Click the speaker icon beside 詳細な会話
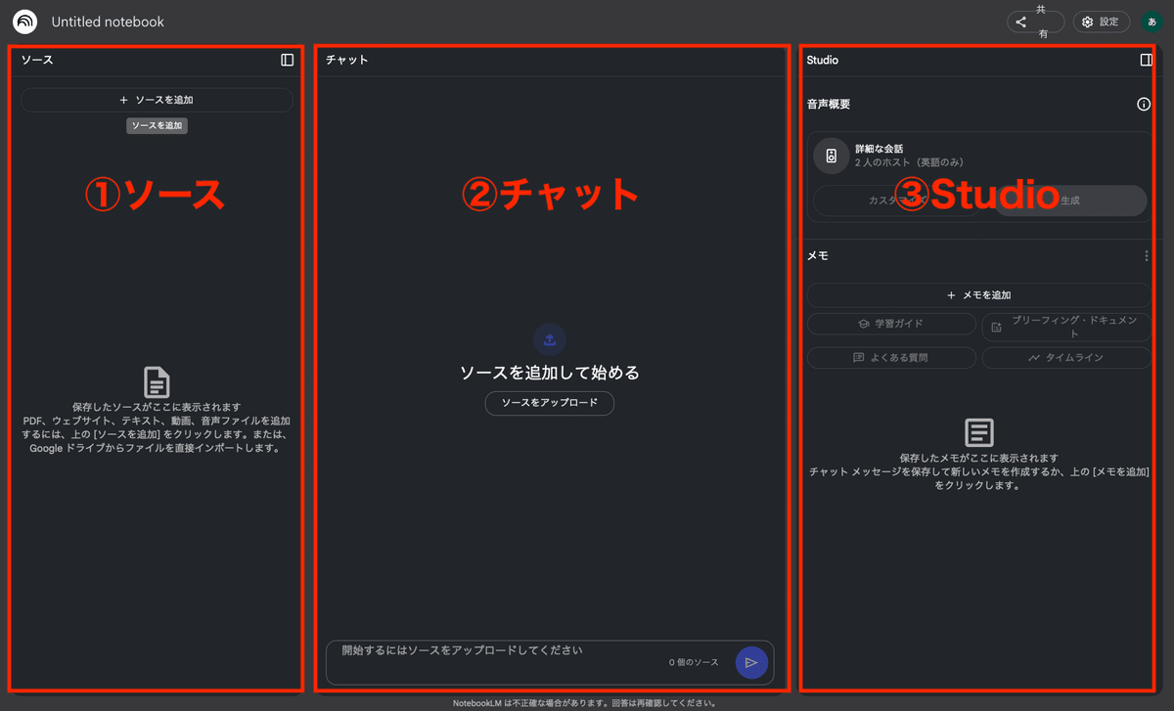Viewport: 1174px width, 711px height. click(831, 155)
